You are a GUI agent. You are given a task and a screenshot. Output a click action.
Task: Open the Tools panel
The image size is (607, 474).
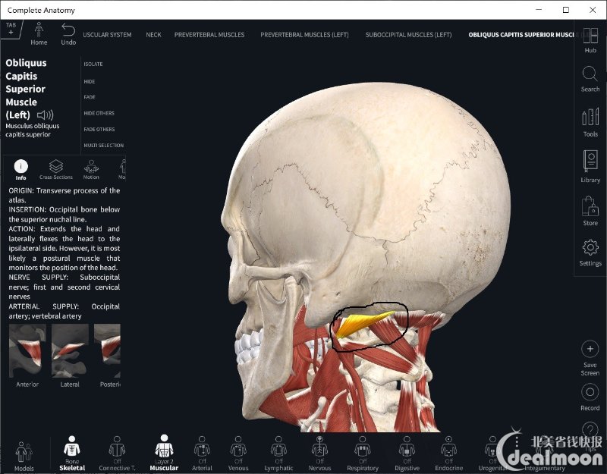coord(590,123)
